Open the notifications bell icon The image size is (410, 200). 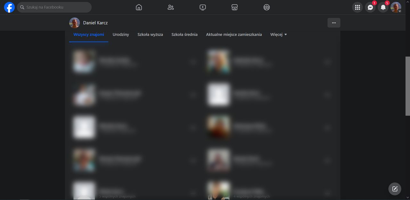(x=383, y=7)
